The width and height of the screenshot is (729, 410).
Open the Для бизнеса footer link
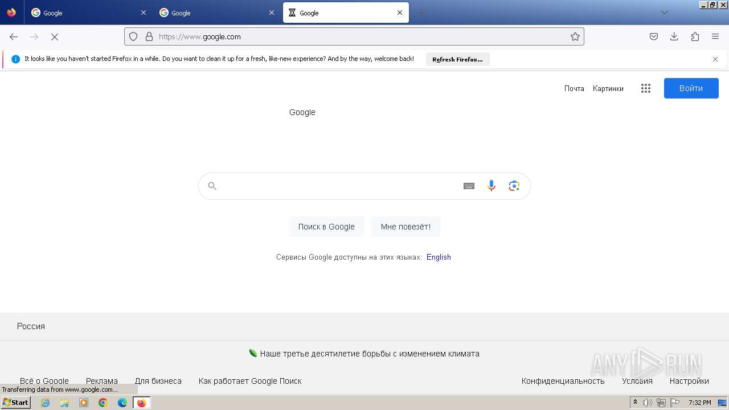(x=158, y=381)
